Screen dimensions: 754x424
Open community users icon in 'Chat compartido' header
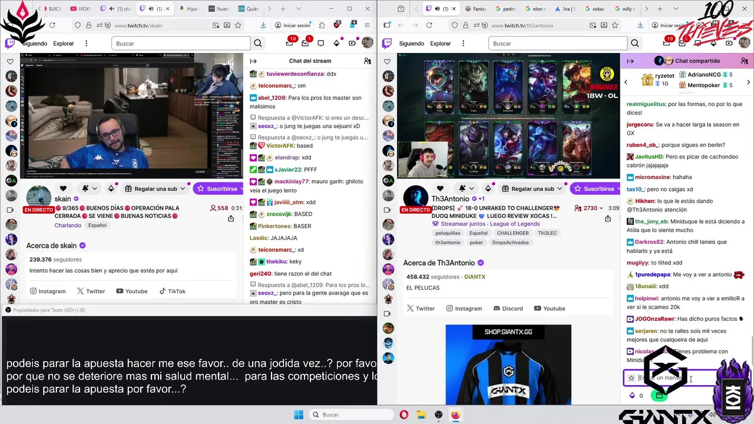click(x=745, y=61)
